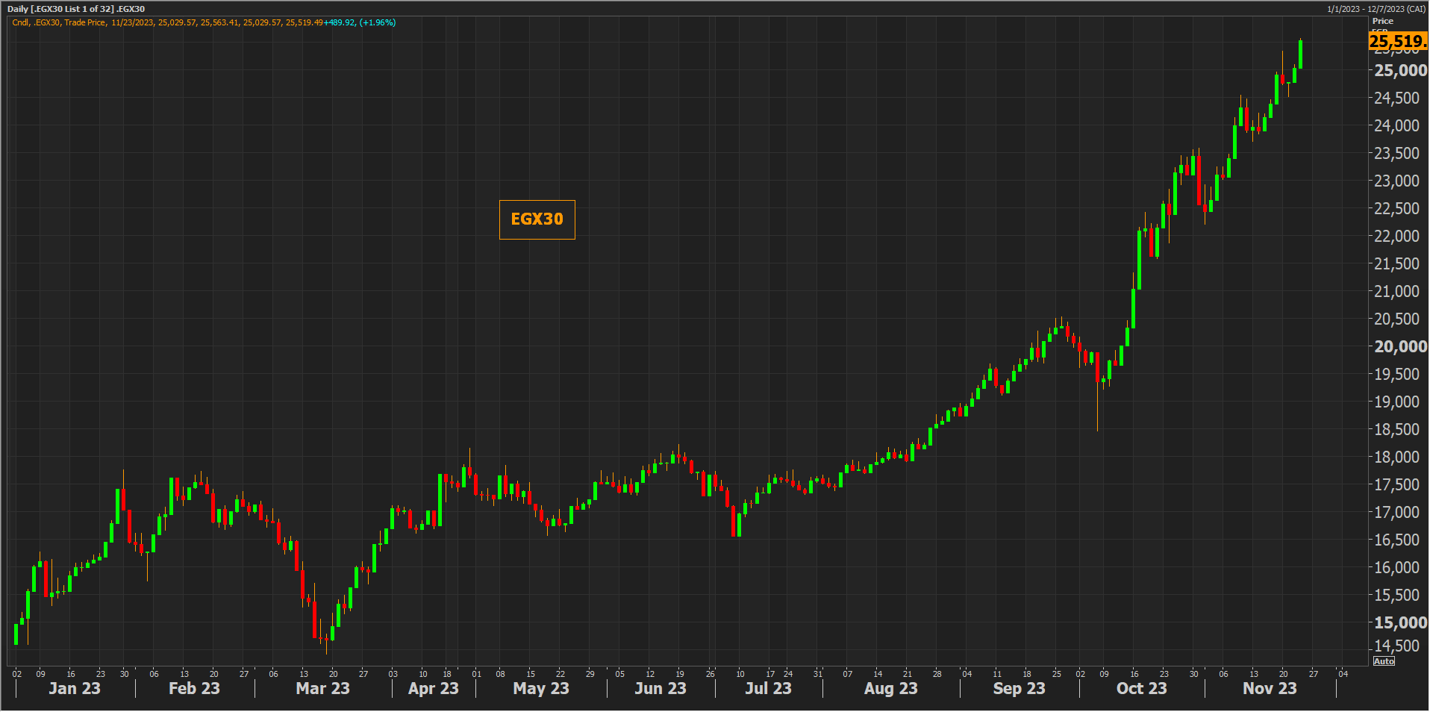The height and width of the screenshot is (712, 1430).
Task: Click the orange 25,519 current price tag
Action: (x=1397, y=42)
